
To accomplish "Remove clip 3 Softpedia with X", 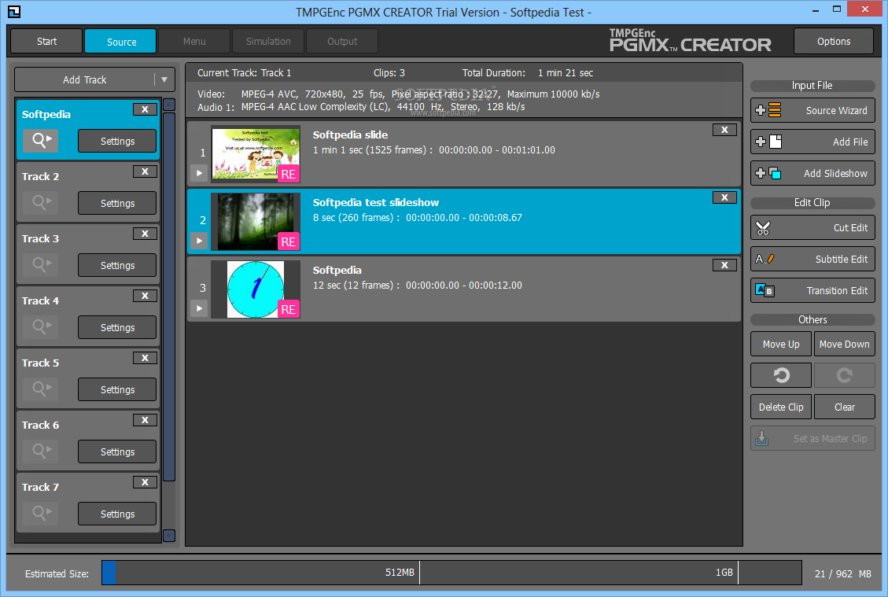I will [724, 265].
